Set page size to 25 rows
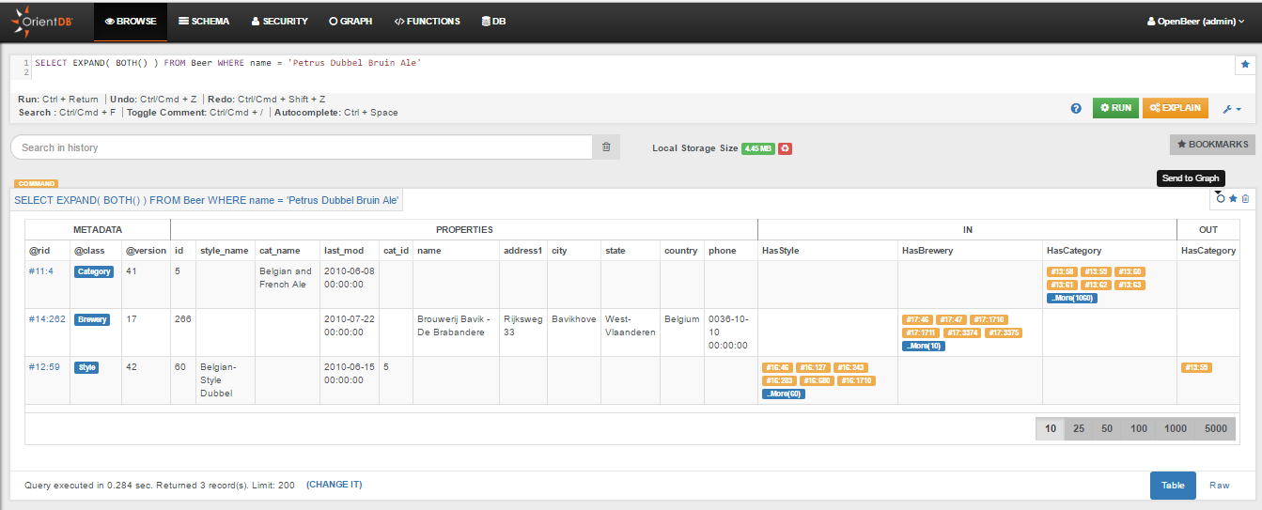The height and width of the screenshot is (510, 1262). click(1079, 428)
